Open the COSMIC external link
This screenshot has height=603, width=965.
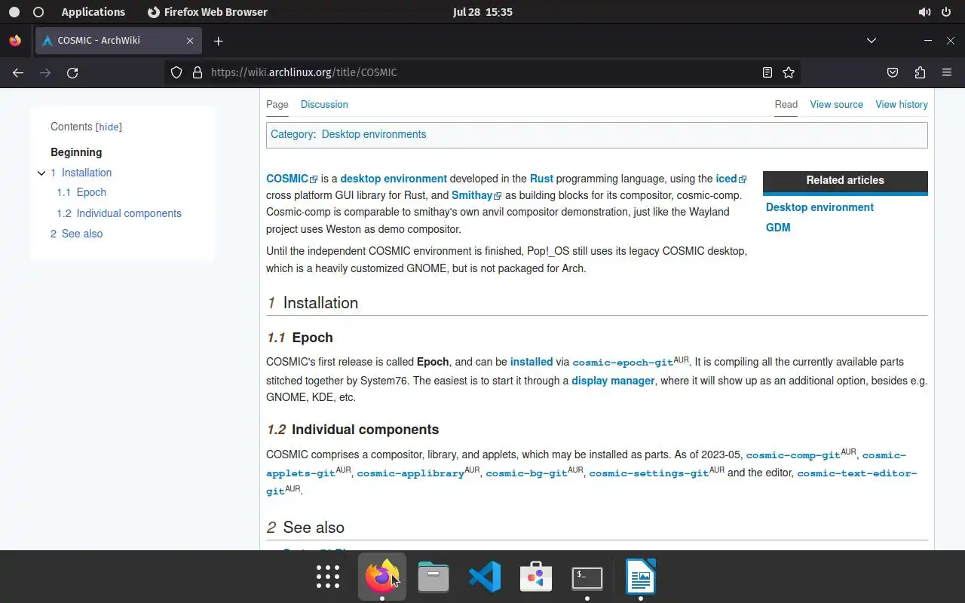tap(292, 179)
